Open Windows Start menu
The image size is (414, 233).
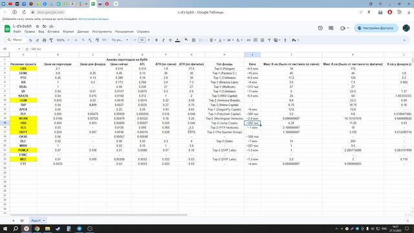coord(5,228)
